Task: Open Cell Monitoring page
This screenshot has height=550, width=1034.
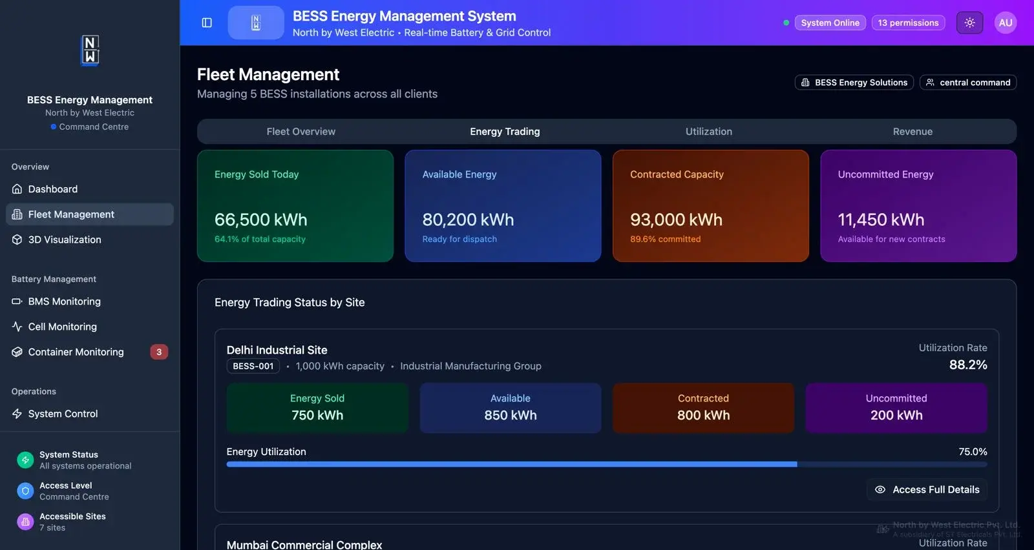Action: click(90, 327)
